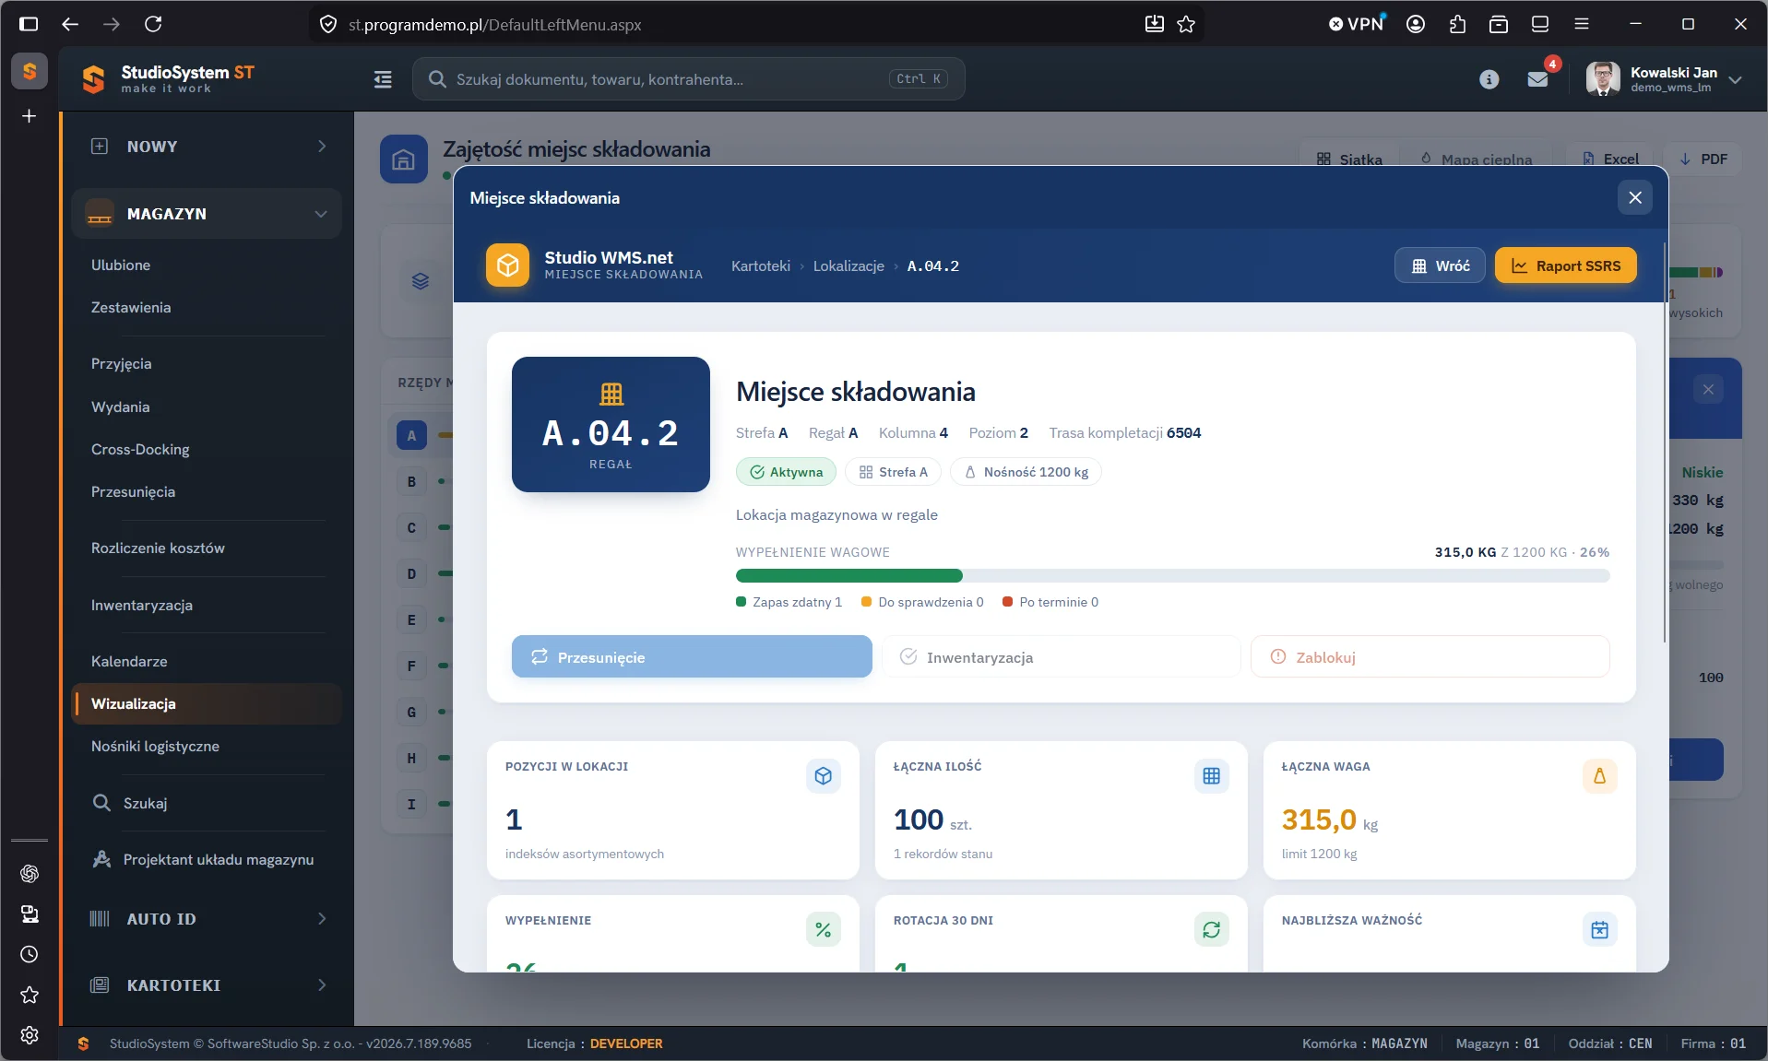Click the Łączna ilość grid icon
Image resolution: width=1768 pixels, height=1061 pixels.
click(1211, 776)
